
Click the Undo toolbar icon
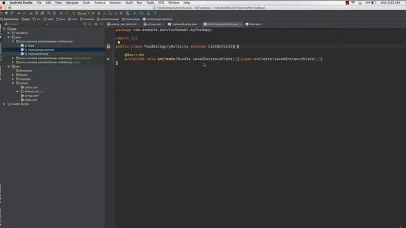(18, 13)
